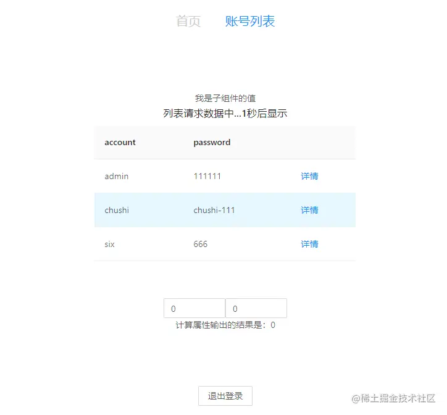Viewport: 447px width, 415px height.
Task: Open 详情 link for chushi row
Action: tap(309, 210)
